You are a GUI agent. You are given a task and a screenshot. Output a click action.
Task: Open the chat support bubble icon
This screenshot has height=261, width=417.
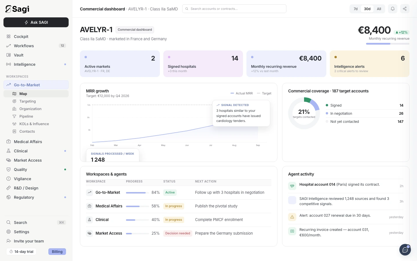coord(405,250)
